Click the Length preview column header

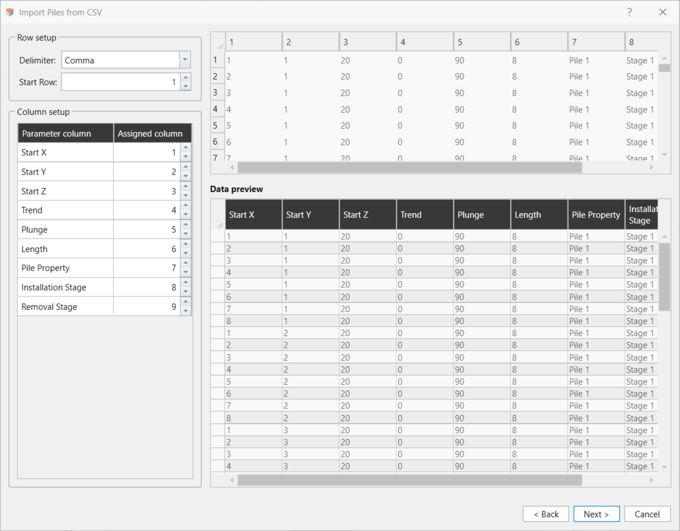pos(539,215)
